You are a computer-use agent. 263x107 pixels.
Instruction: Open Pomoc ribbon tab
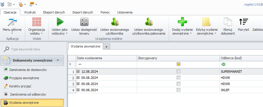point(105,12)
